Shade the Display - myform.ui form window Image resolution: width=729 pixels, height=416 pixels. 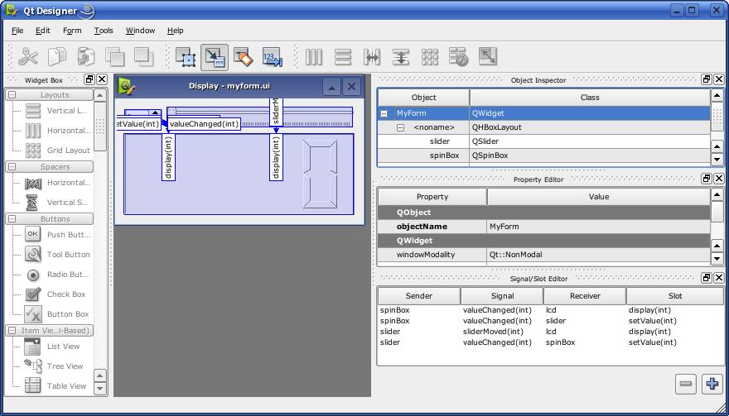(331, 86)
